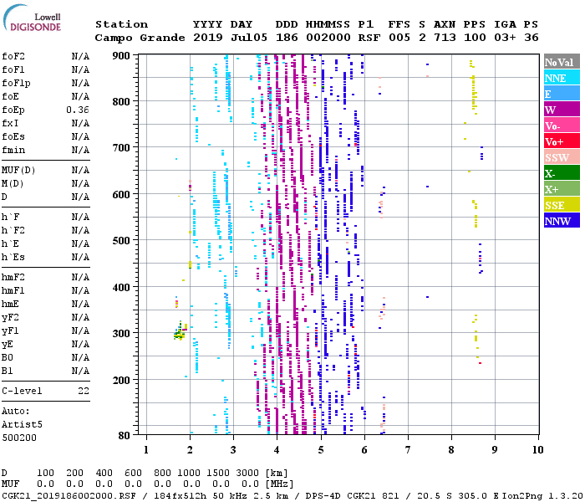Click the Ion2Png 1.3.20 footer text
This screenshot has height=502, width=585.
[542, 496]
